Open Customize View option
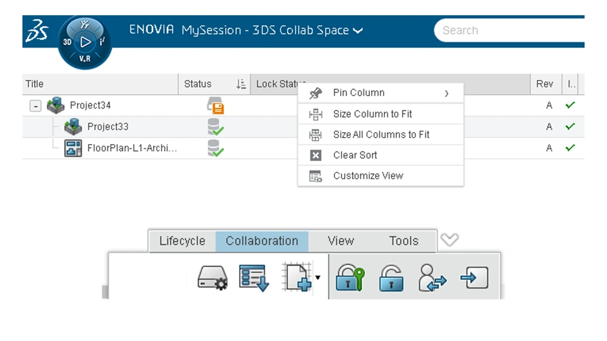The width and height of the screenshot is (607, 341). (367, 176)
